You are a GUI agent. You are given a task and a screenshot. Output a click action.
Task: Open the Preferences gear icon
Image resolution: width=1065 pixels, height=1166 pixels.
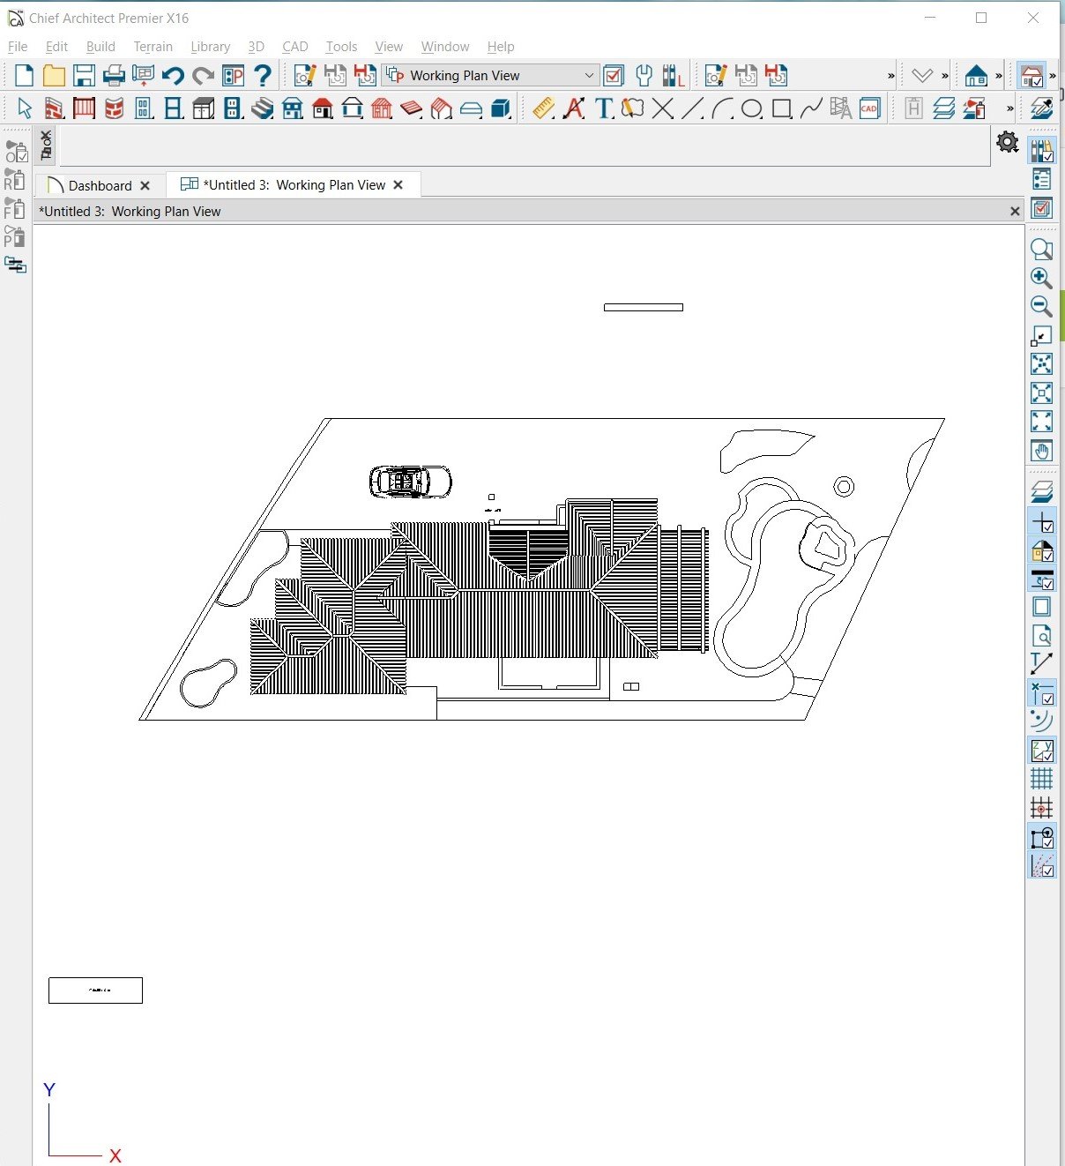pos(1007,142)
